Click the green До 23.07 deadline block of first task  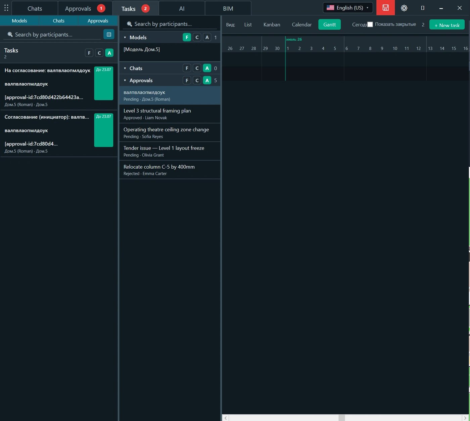(x=104, y=83)
